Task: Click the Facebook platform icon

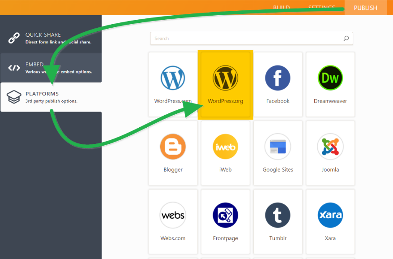Action: point(278,78)
